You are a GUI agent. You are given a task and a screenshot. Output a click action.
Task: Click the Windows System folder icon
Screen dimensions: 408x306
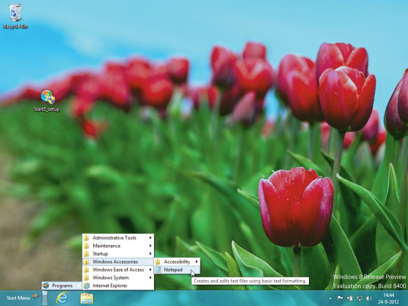pos(86,278)
